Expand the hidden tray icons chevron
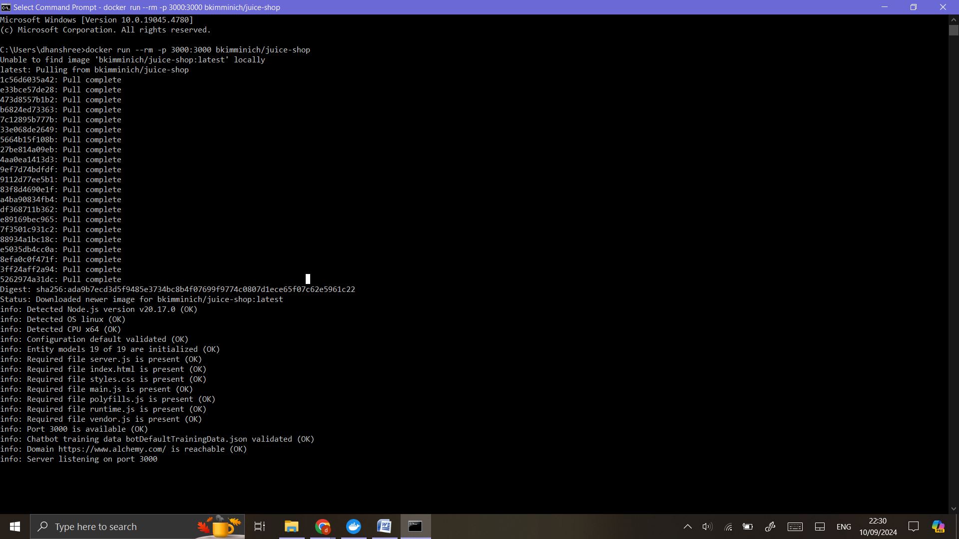 click(x=687, y=527)
